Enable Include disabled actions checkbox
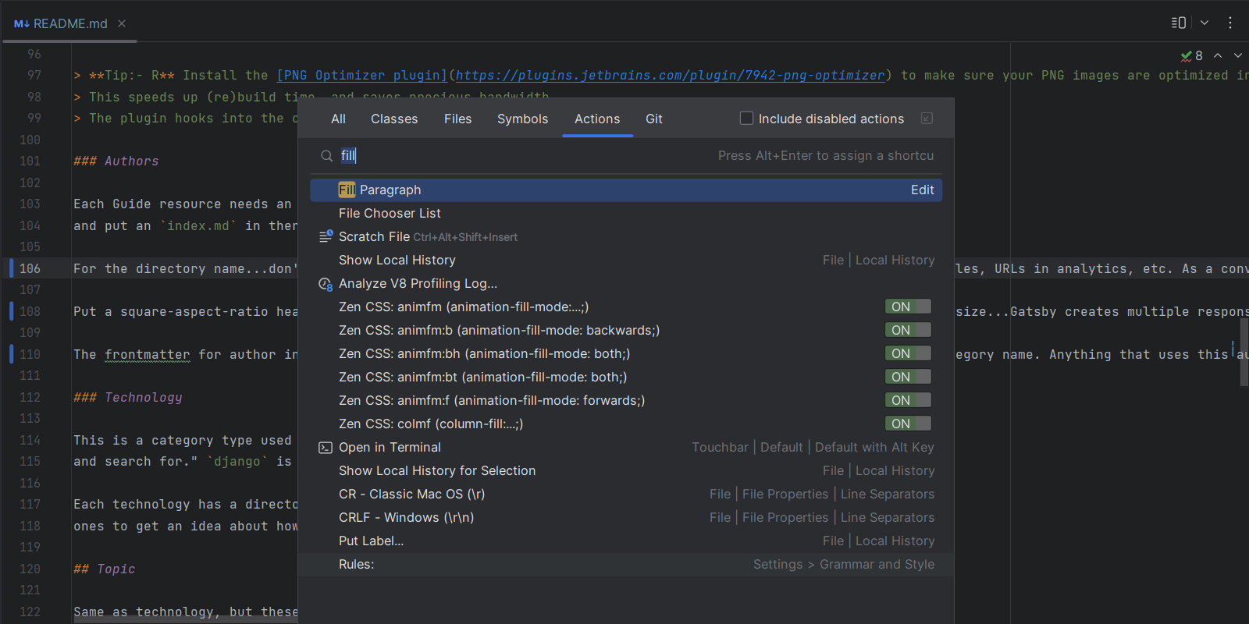Viewport: 1249px width, 624px height. pyautogui.click(x=747, y=119)
